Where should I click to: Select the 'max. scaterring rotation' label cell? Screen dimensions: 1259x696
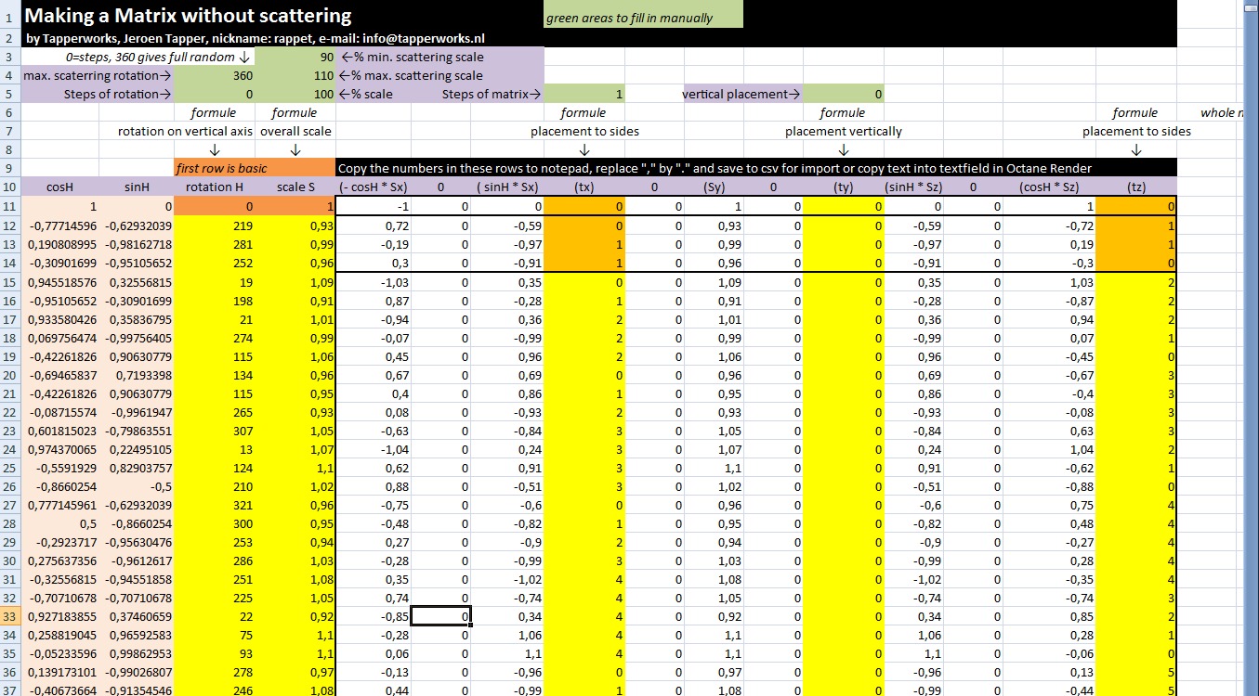click(x=98, y=75)
